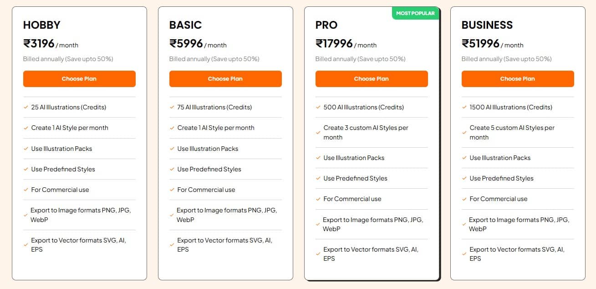Click checkmark beside HOBBY 25 AI Illustrations
This screenshot has width=596, height=289.
coord(26,107)
